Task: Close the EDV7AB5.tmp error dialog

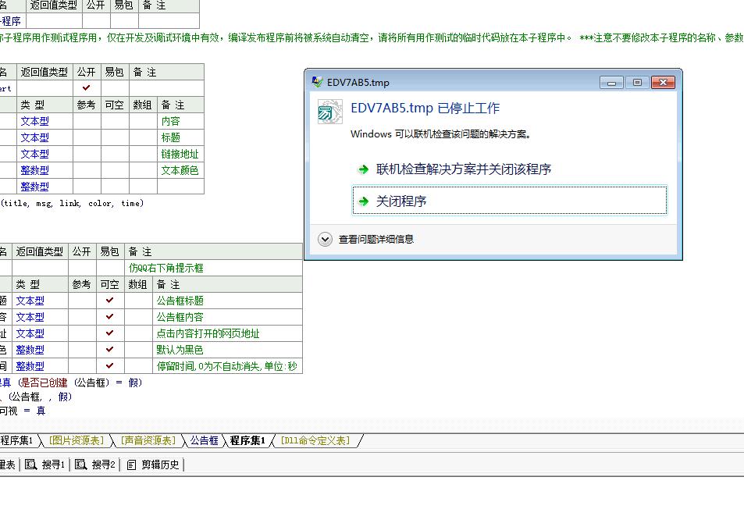Action: [x=662, y=82]
